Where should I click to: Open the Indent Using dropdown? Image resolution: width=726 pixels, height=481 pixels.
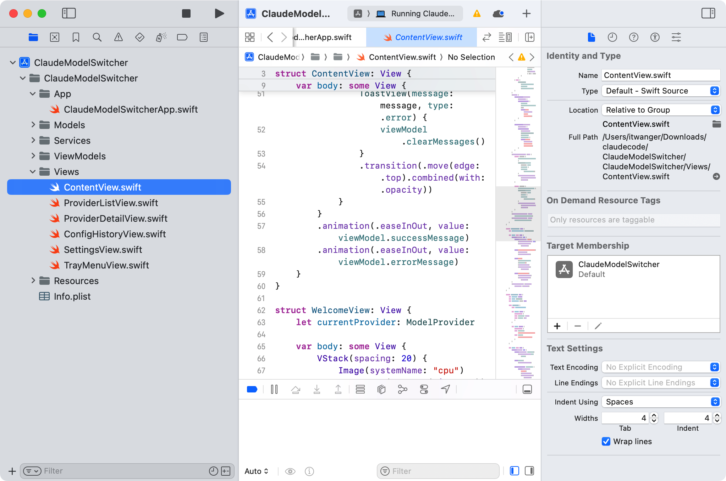pyautogui.click(x=661, y=402)
